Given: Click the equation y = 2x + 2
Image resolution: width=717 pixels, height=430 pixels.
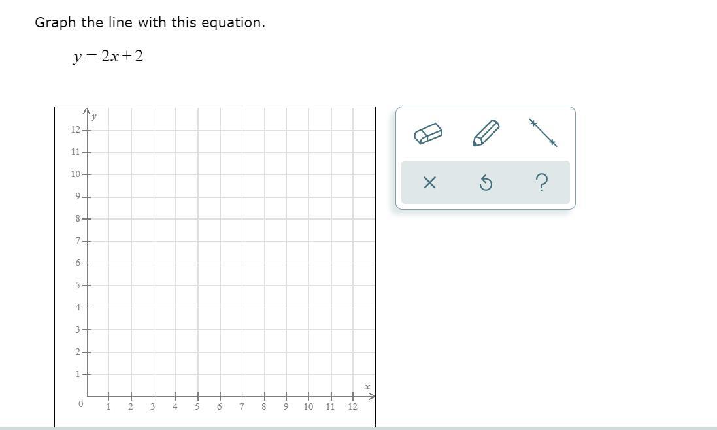Looking at the screenshot, I should (x=108, y=56).
